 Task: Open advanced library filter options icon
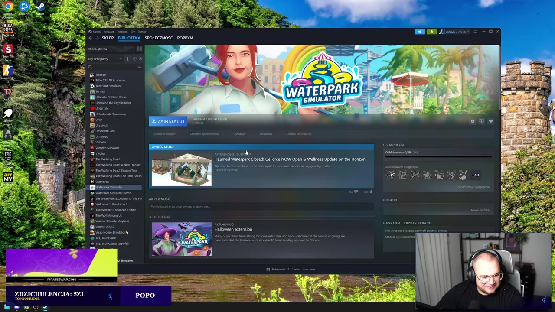coord(139,67)
